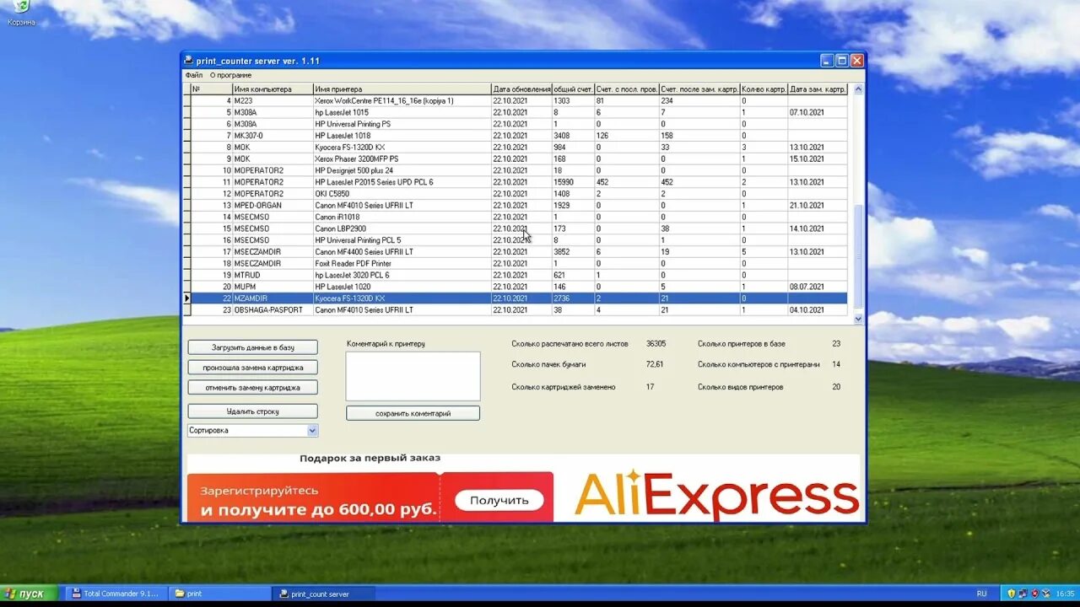Click the Счет. после зам. картр. header
This screenshot has height=607, width=1080.
pyautogui.click(x=699, y=89)
